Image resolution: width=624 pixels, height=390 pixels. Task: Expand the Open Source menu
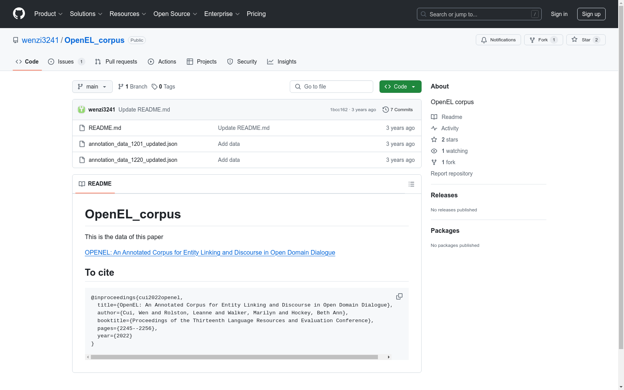pyautogui.click(x=175, y=14)
